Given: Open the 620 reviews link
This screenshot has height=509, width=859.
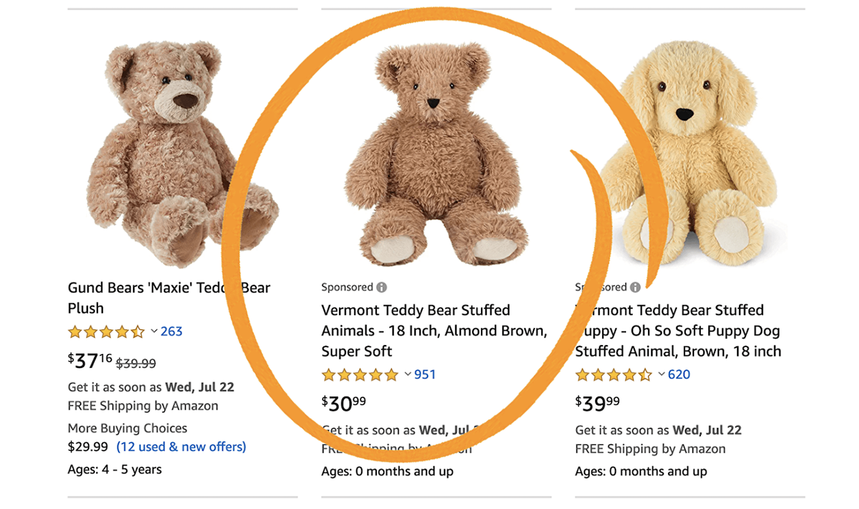Looking at the screenshot, I should (679, 375).
